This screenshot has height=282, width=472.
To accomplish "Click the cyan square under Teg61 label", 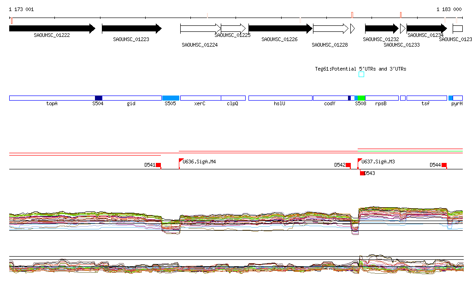I will pyautogui.click(x=361, y=74).
